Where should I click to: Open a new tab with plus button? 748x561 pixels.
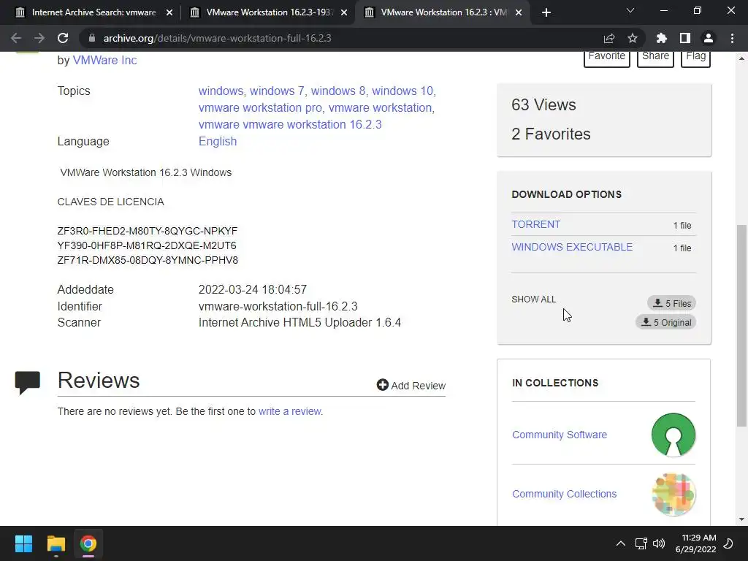coord(546,12)
